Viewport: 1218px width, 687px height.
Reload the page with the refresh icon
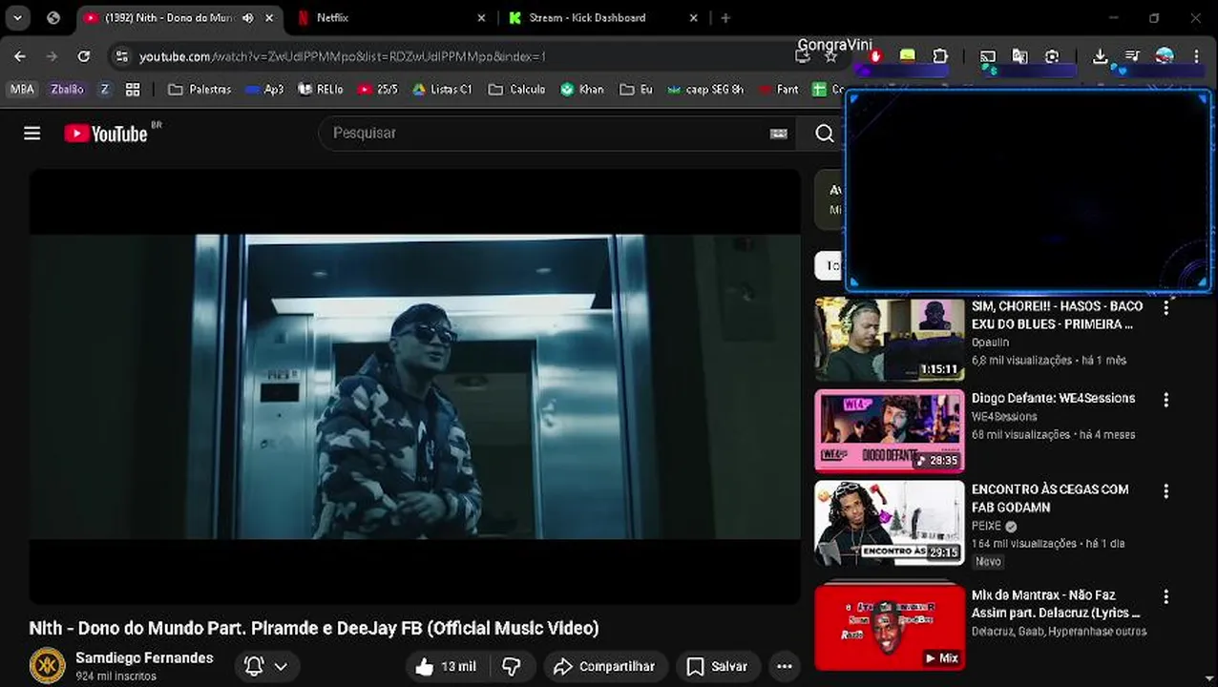(84, 56)
